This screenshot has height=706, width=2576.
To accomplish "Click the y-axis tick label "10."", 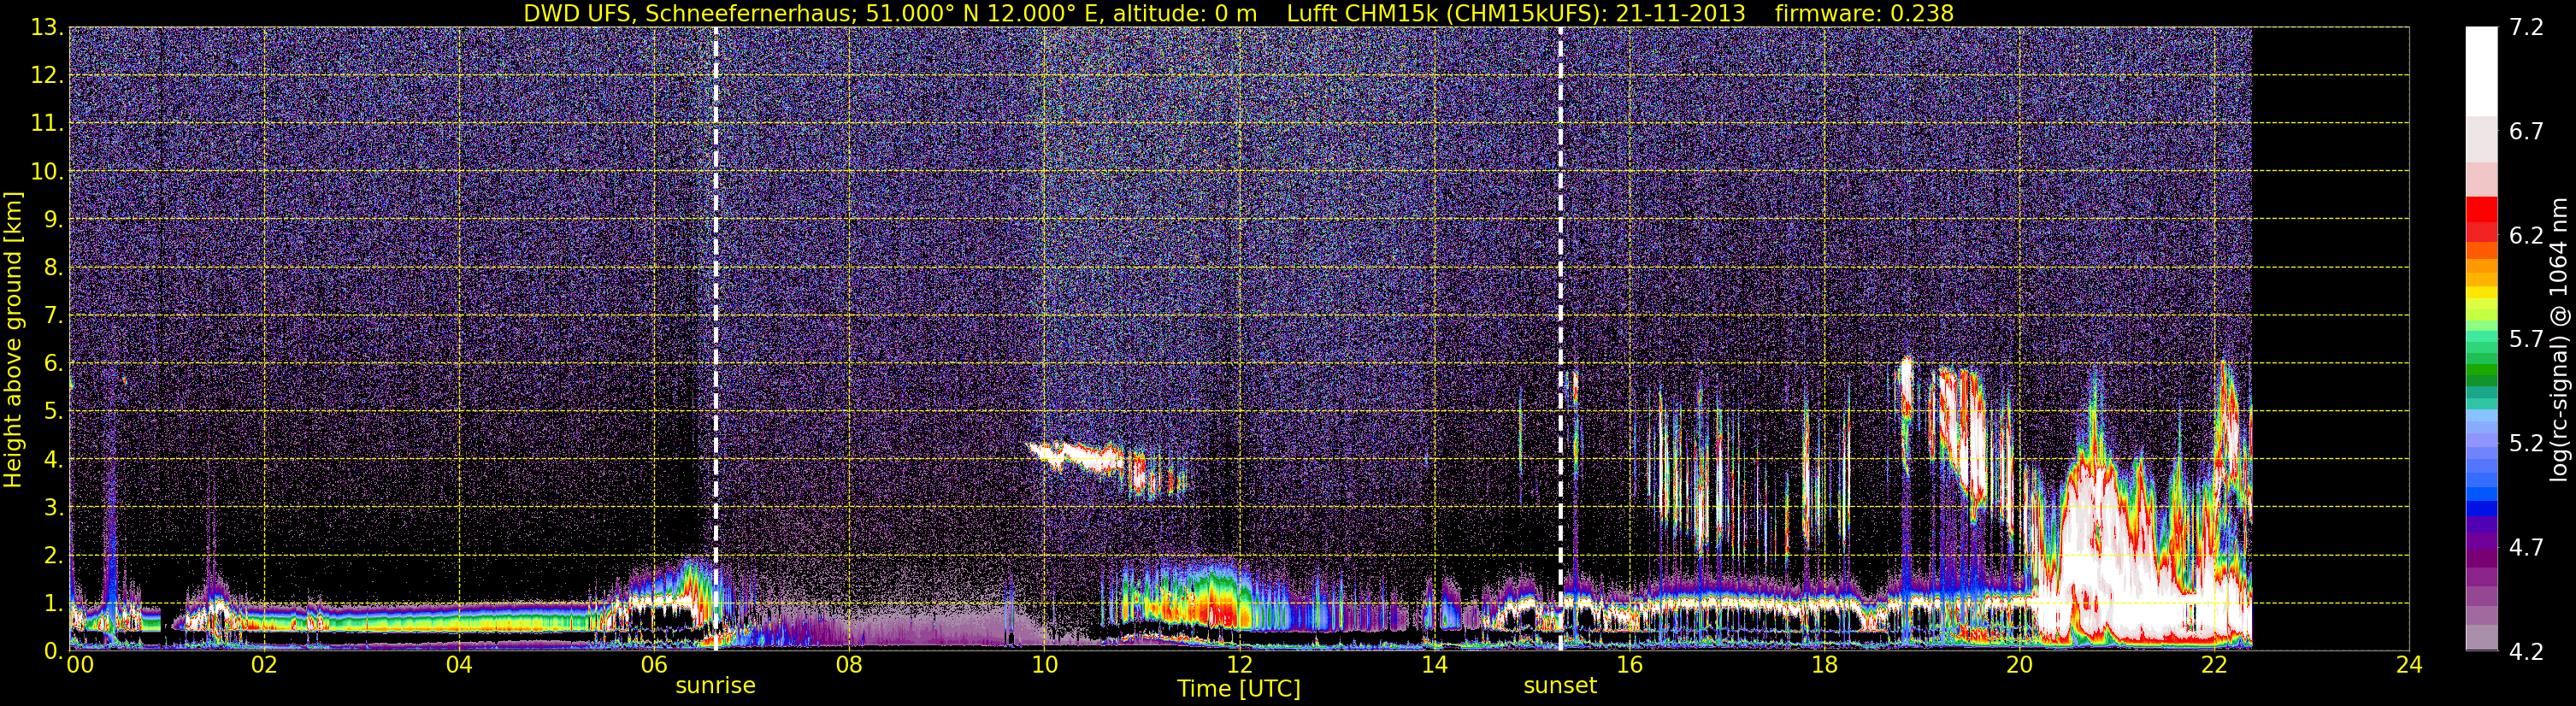I will point(46,172).
